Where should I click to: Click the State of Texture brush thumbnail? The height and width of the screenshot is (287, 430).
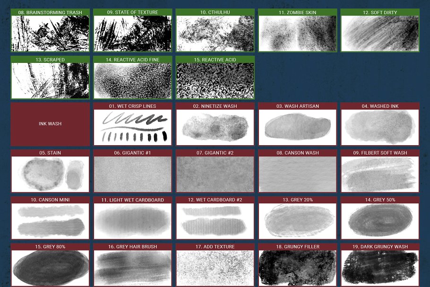[132, 33]
